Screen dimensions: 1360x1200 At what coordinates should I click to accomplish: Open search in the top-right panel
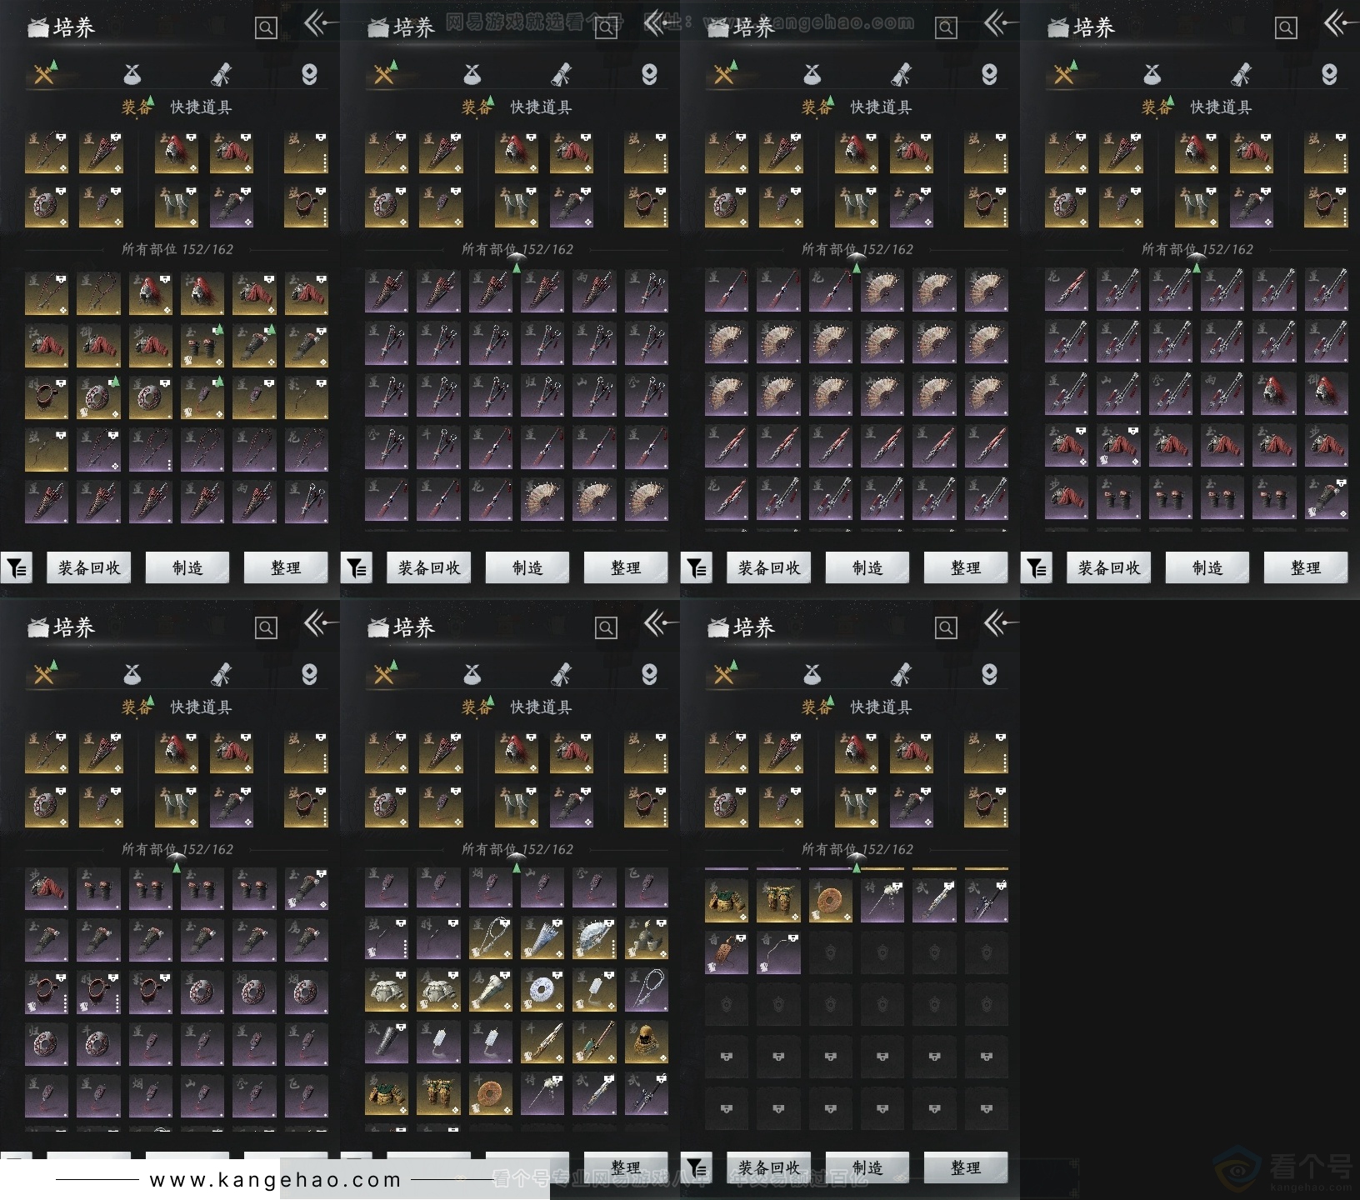1286,28
